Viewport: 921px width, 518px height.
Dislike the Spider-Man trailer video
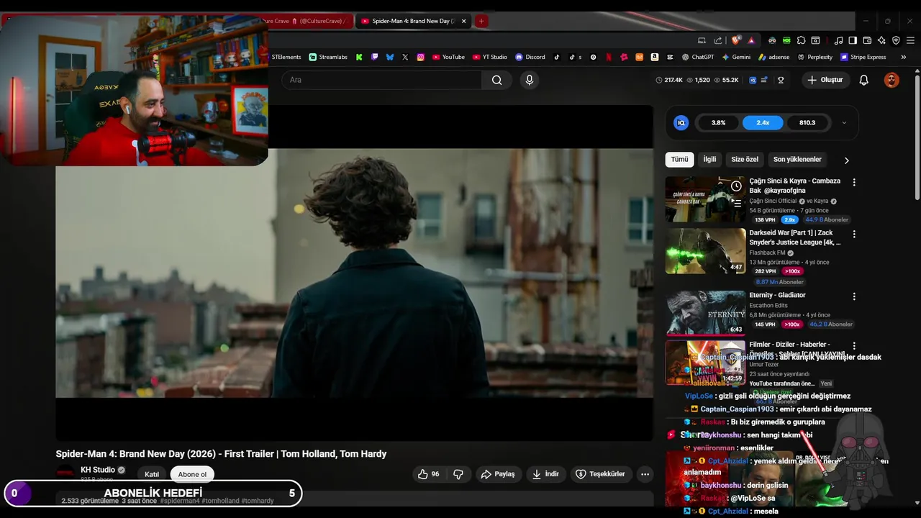[458, 474]
